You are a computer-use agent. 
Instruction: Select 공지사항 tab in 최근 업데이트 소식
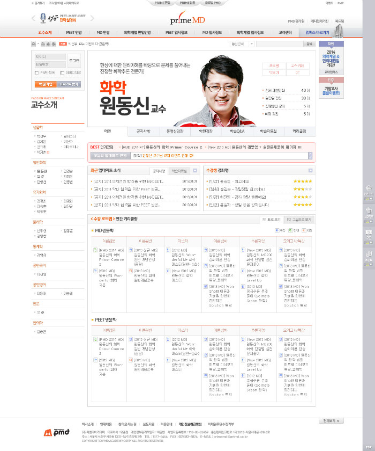159,171
